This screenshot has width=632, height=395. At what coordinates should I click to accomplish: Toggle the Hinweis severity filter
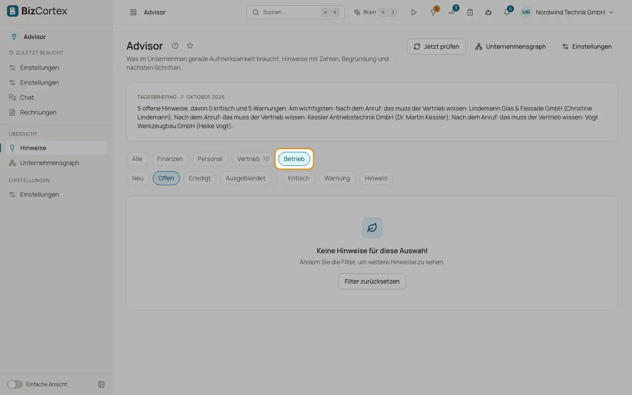(376, 178)
